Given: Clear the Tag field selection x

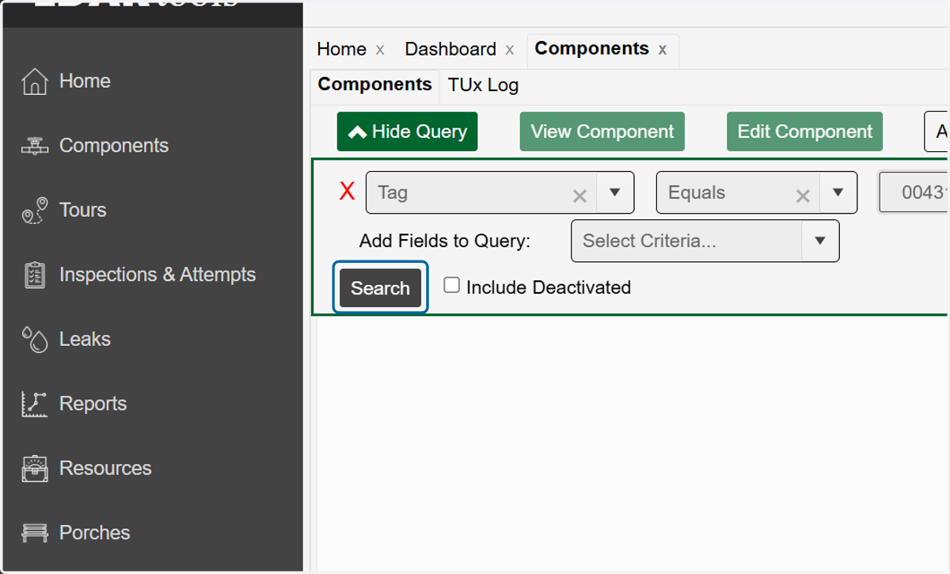Looking at the screenshot, I should 579,196.
